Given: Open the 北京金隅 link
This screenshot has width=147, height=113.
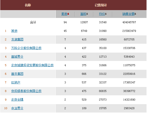Looking at the screenshot, I should click(17, 100).
